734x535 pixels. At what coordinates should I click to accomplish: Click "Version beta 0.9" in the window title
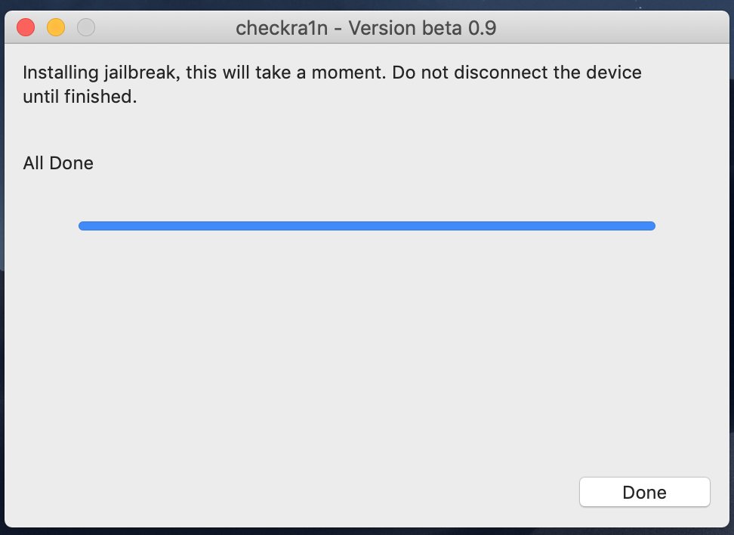[422, 29]
